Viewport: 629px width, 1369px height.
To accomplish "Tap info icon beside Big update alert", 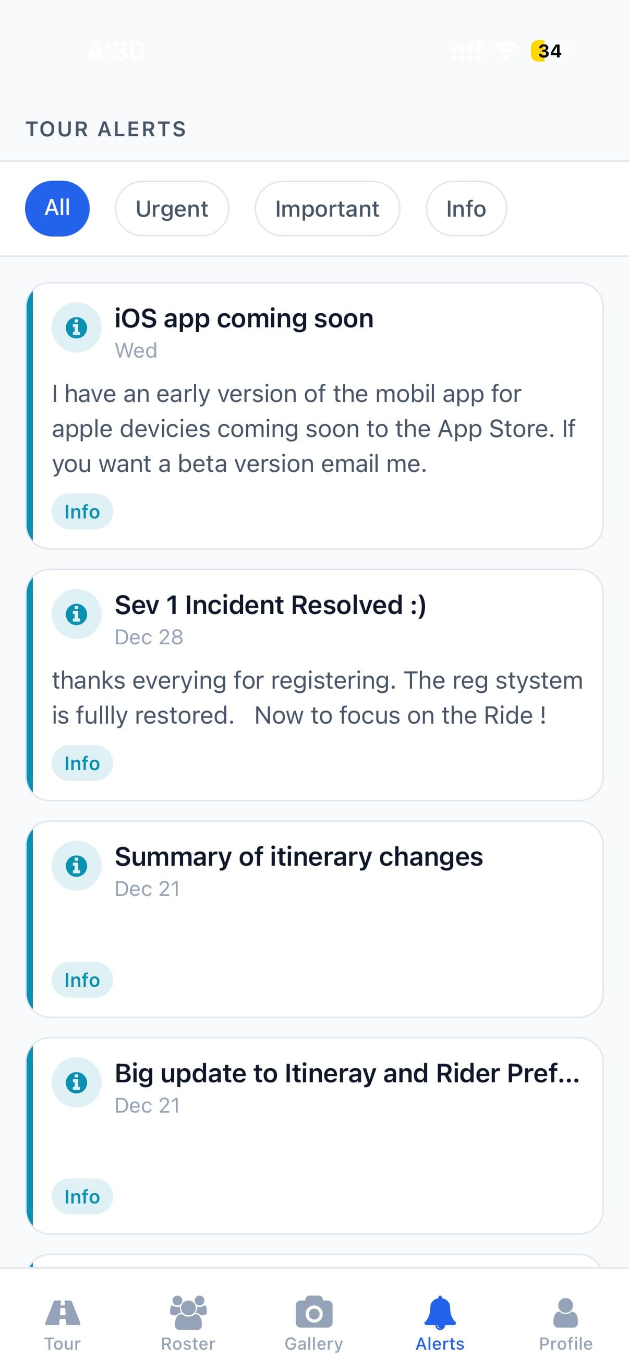I will pyautogui.click(x=77, y=1082).
